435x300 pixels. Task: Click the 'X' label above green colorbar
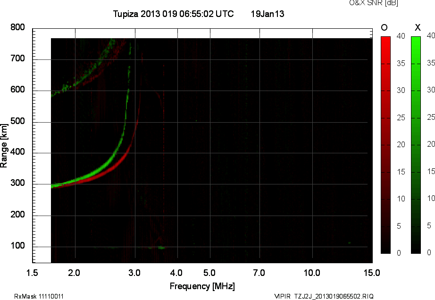(x=418, y=27)
